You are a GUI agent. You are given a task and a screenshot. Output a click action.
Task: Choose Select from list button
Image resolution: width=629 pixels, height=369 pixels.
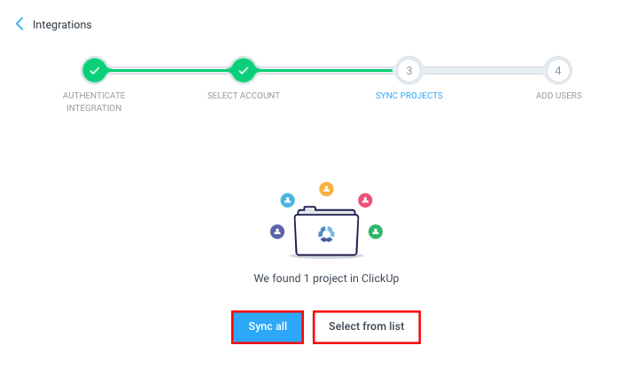pyautogui.click(x=367, y=326)
